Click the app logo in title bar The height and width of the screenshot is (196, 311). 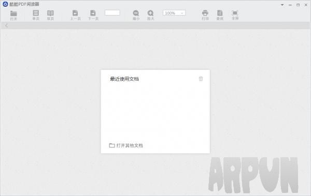(x=5, y=4)
